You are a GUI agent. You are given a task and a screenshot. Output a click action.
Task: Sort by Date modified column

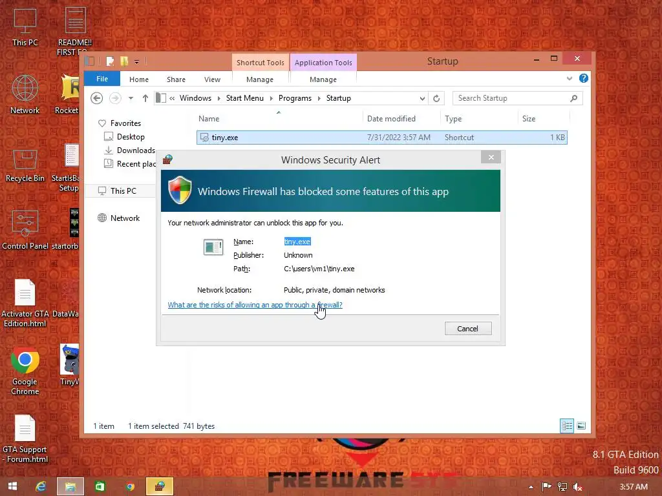[401, 119]
